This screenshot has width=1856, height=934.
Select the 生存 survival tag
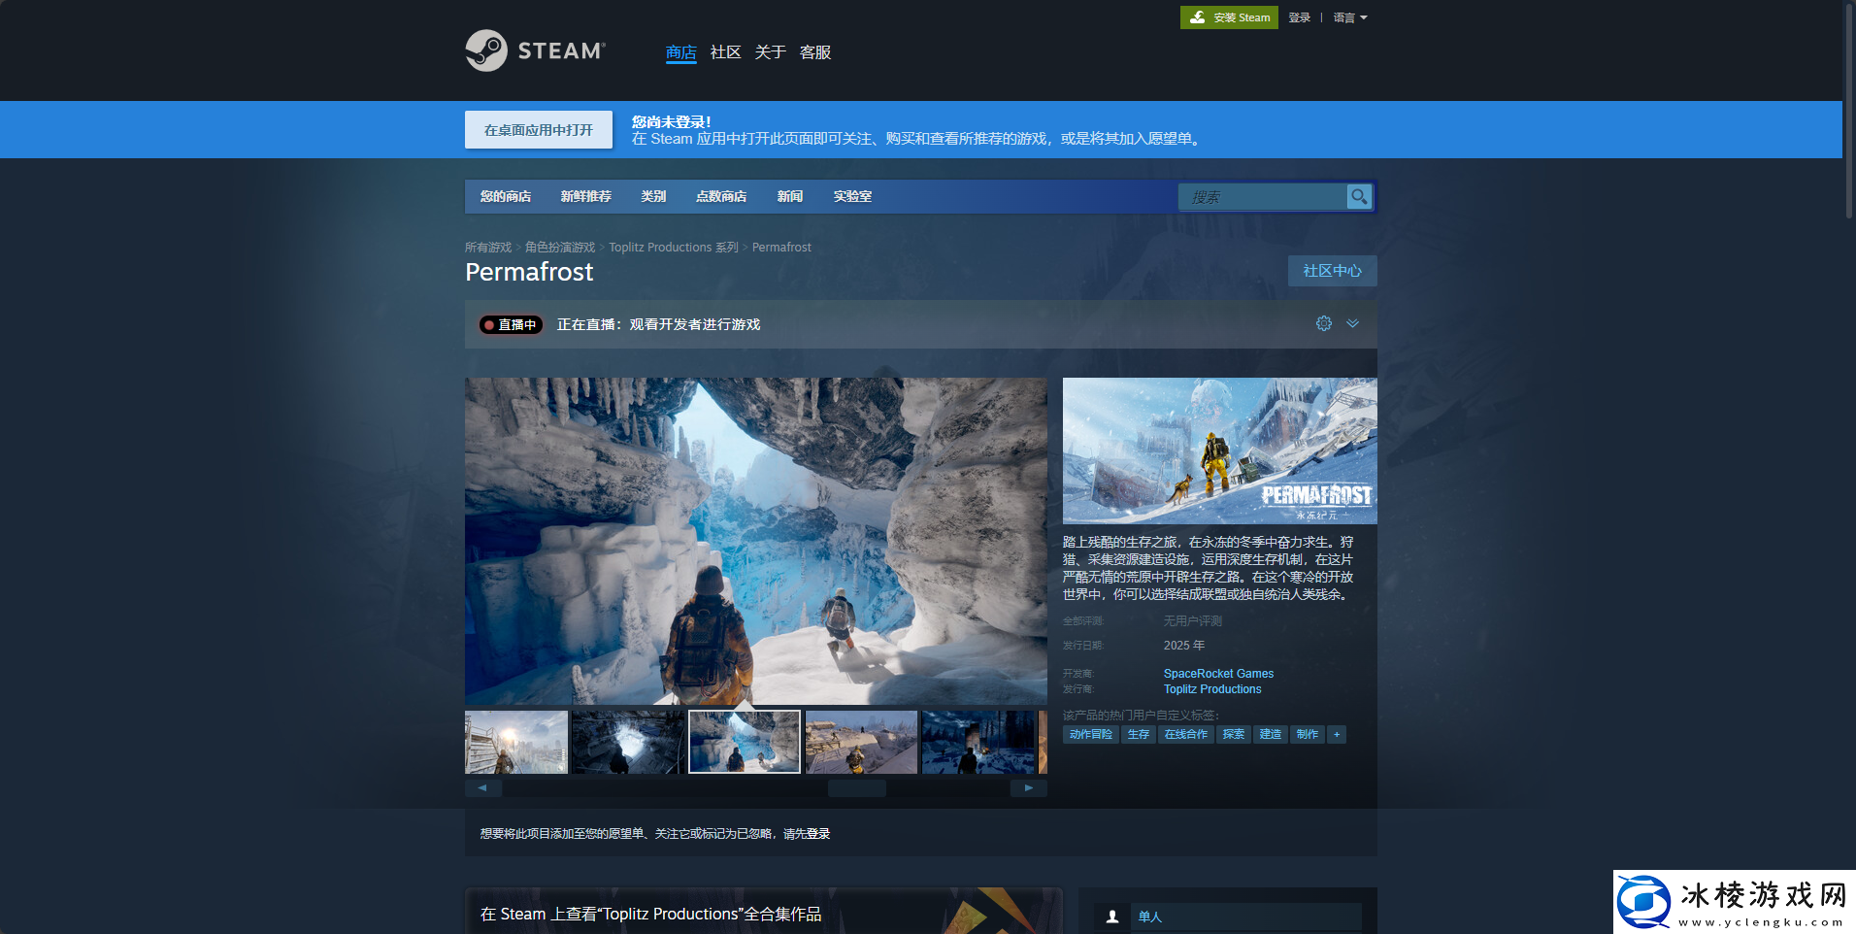[x=1138, y=734]
